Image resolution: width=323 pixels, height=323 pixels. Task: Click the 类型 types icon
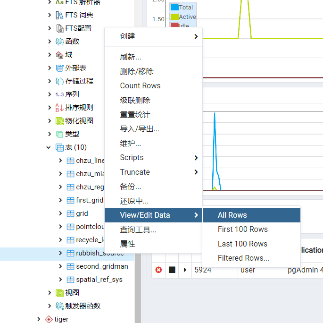click(x=59, y=134)
